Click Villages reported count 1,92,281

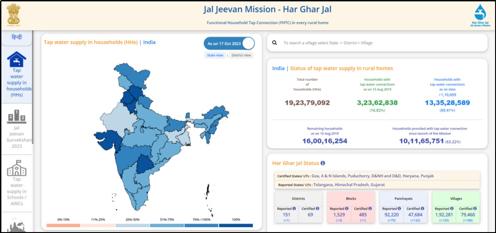point(444,215)
